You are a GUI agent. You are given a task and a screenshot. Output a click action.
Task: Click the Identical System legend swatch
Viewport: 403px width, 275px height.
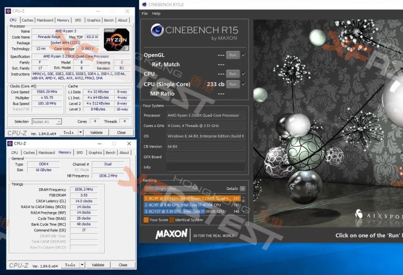pyautogui.click(x=172, y=220)
